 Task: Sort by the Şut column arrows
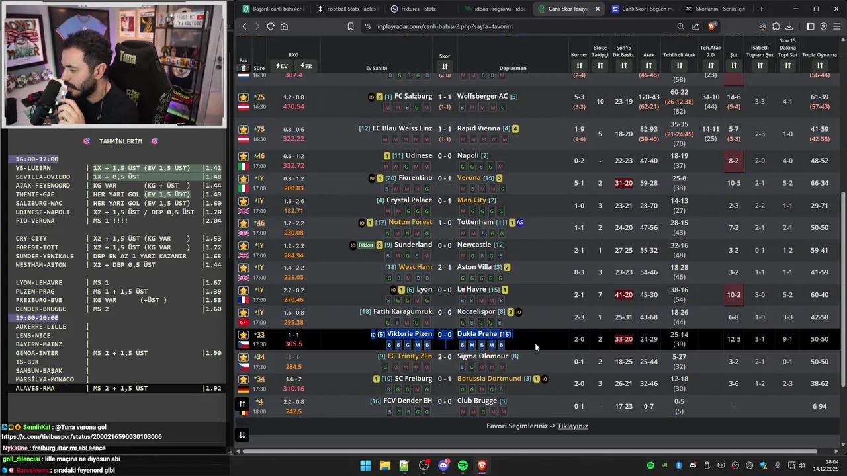pyautogui.click(x=734, y=65)
